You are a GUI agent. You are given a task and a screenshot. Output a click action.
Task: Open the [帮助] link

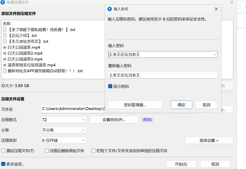(x=147, y=120)
